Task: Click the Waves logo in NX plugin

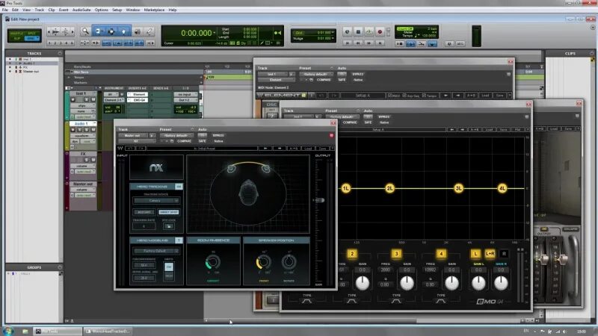Action: [x=120, y=148]
